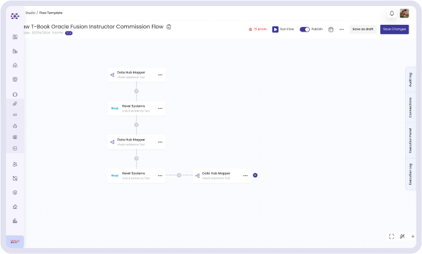Open the notifications bell

pyautogui.click(x=392, y=13)
